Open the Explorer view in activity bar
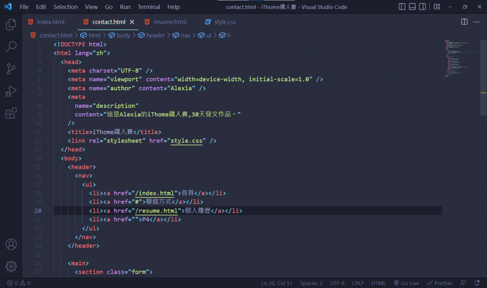 pos(11,24)
